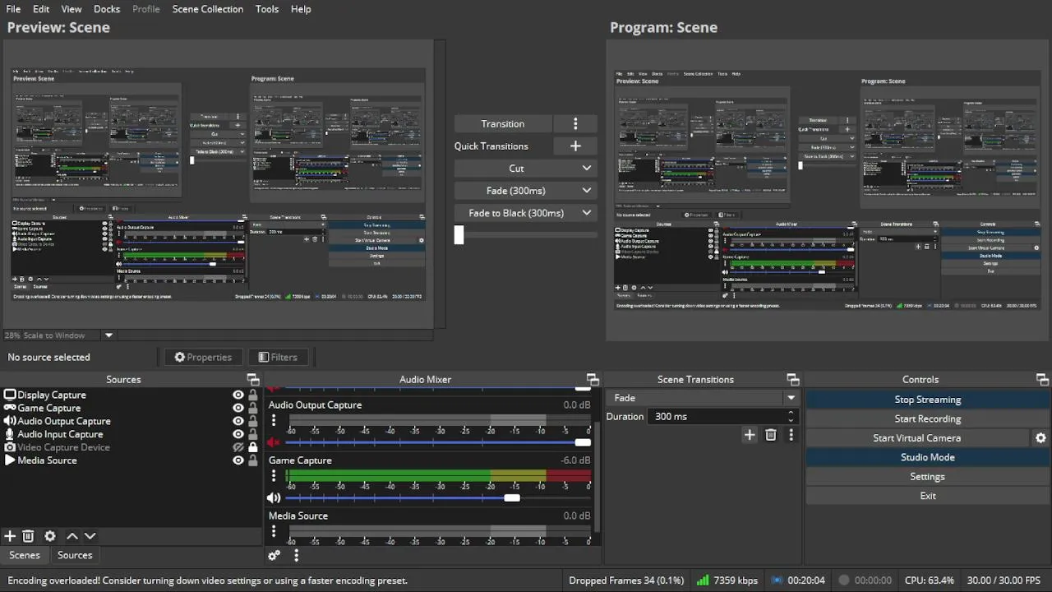The width and height of the screenshot is (1052, 592).
Task: Click Stop Streaming
Action: click(927, 400)
